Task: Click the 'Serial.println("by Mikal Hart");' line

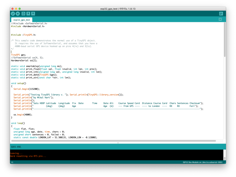Action: [x=34, y=97]
